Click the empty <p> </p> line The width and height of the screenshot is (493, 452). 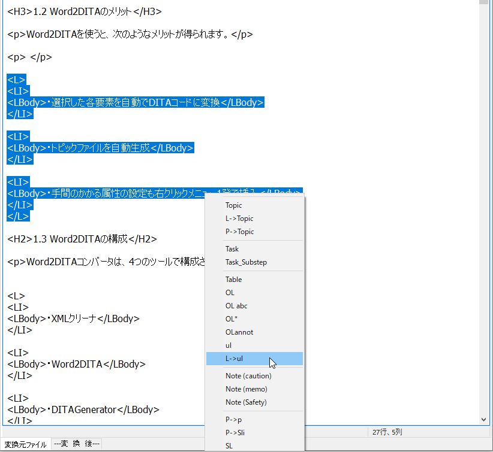pos(29,57)
